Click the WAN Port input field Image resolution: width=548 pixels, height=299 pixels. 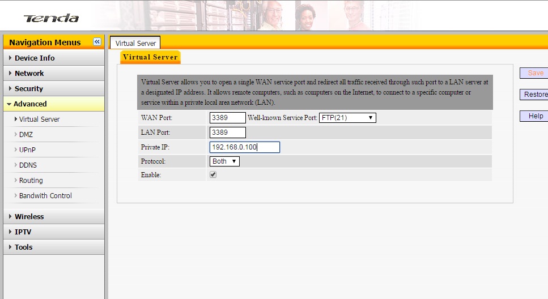(x=227, y=118)
